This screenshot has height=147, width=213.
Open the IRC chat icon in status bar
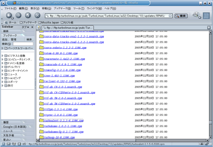(x=24, y=144)
